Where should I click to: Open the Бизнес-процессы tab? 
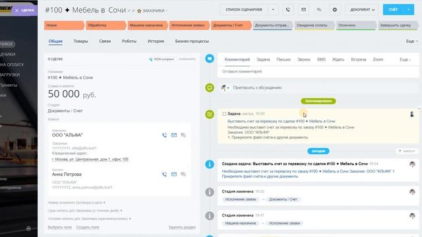pyautogui.click(x=192, y=41)
